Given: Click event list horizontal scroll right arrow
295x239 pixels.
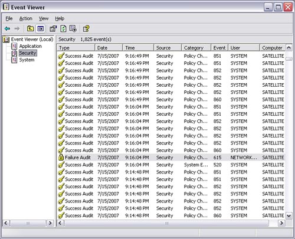Looking at the screenshot, I should (281, 223).
